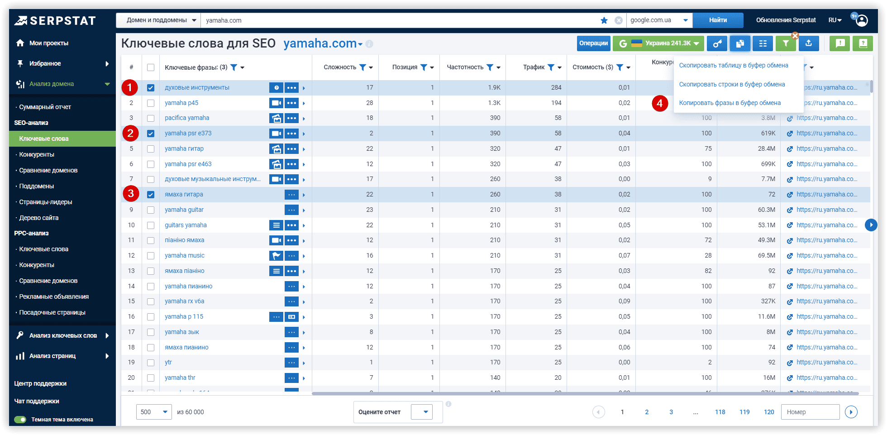Select 'Копировать фразы в буфер обмена'

[730, 103]
